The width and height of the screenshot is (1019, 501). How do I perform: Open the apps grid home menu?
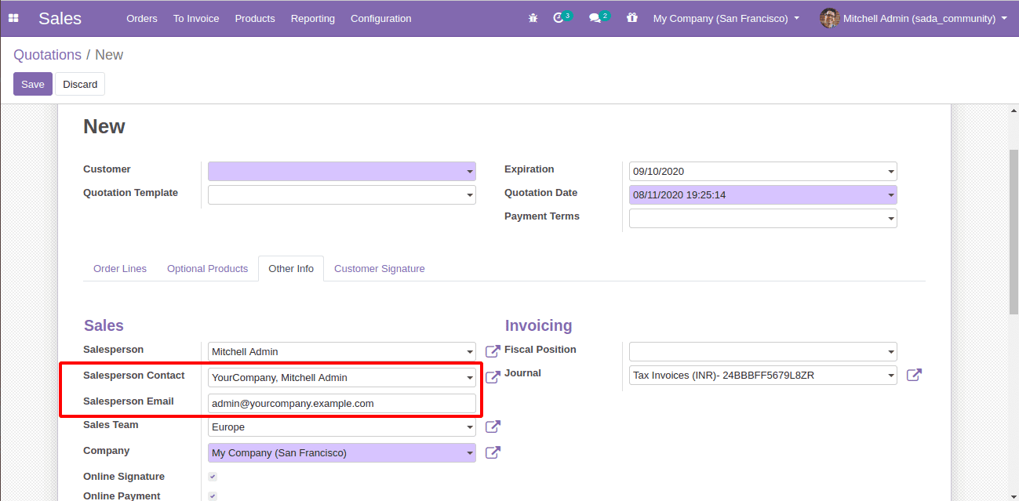pos(13,18)
